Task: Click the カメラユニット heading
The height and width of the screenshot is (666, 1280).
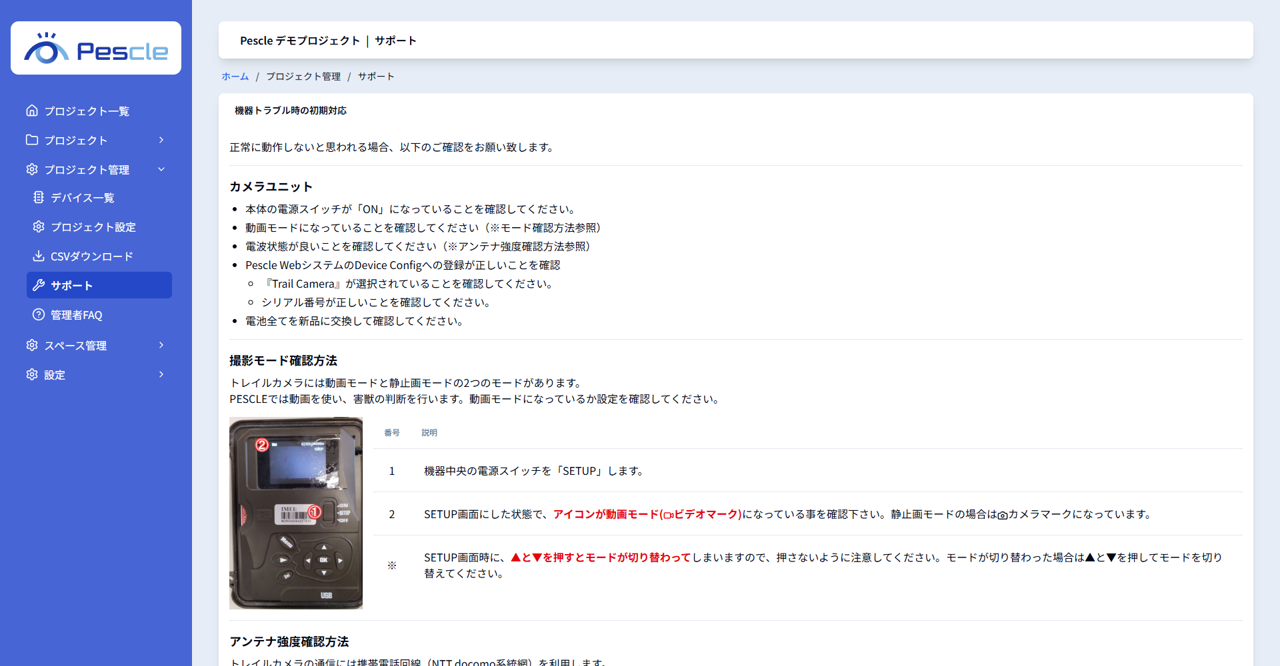Action: click(x=271, y=186)
